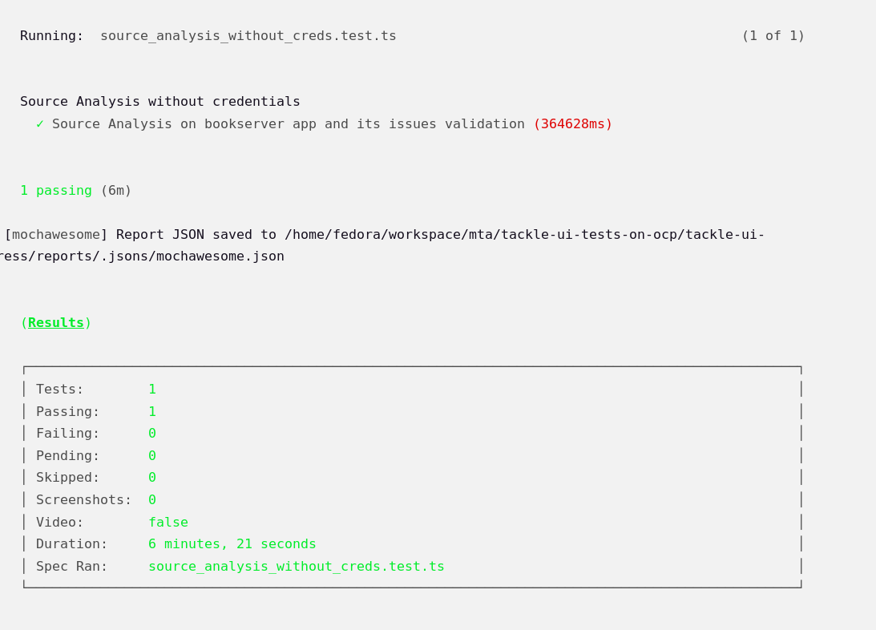The image size is (876, 630).
Task: Click the Skipped count value of 0
Action: [152, 478]
